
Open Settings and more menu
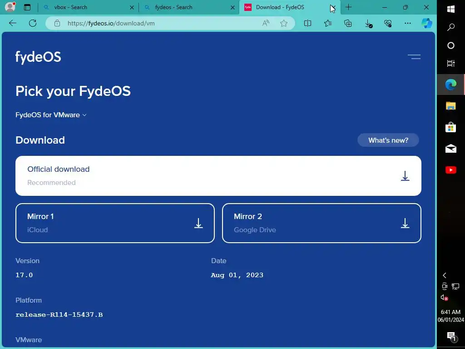[x=408, y=23]
